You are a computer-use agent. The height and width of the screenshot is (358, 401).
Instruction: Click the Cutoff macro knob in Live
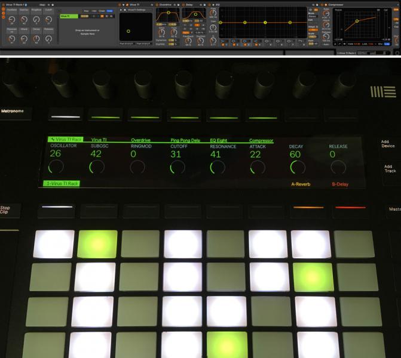click(x=48, y=20)
